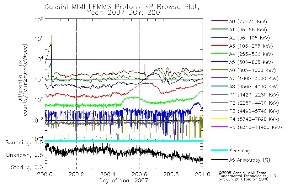Click the 200.8 x-axis tick label

pos(171,174)
